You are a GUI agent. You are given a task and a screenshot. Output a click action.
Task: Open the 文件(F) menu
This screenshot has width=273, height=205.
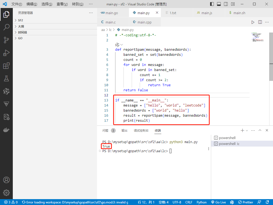pos(17,4)
